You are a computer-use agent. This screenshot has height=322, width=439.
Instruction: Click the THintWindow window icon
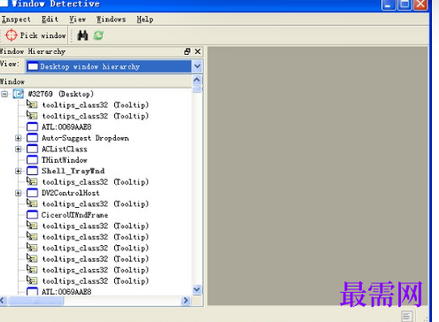click(32, 160)
